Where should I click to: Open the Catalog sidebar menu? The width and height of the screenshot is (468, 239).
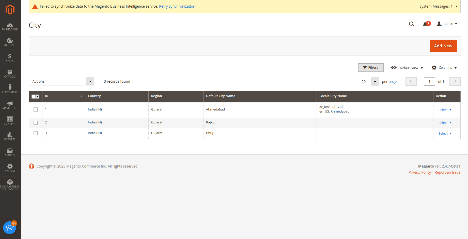[x=10, y=74]
